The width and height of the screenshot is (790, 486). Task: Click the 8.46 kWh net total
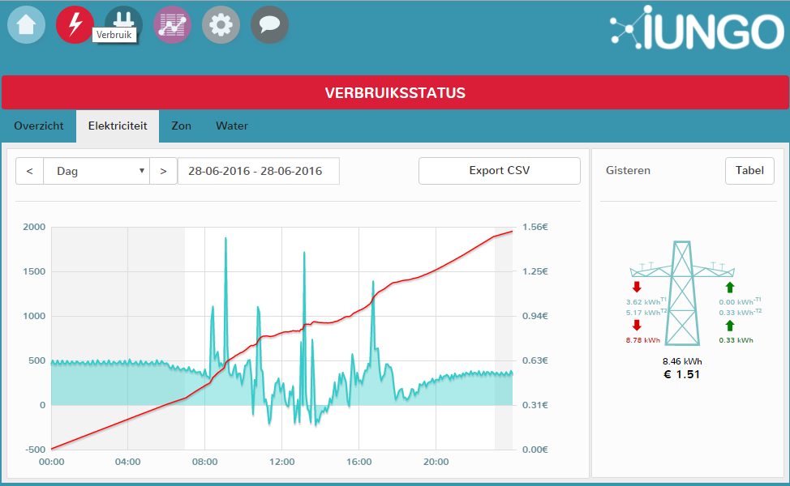[682, 361]
